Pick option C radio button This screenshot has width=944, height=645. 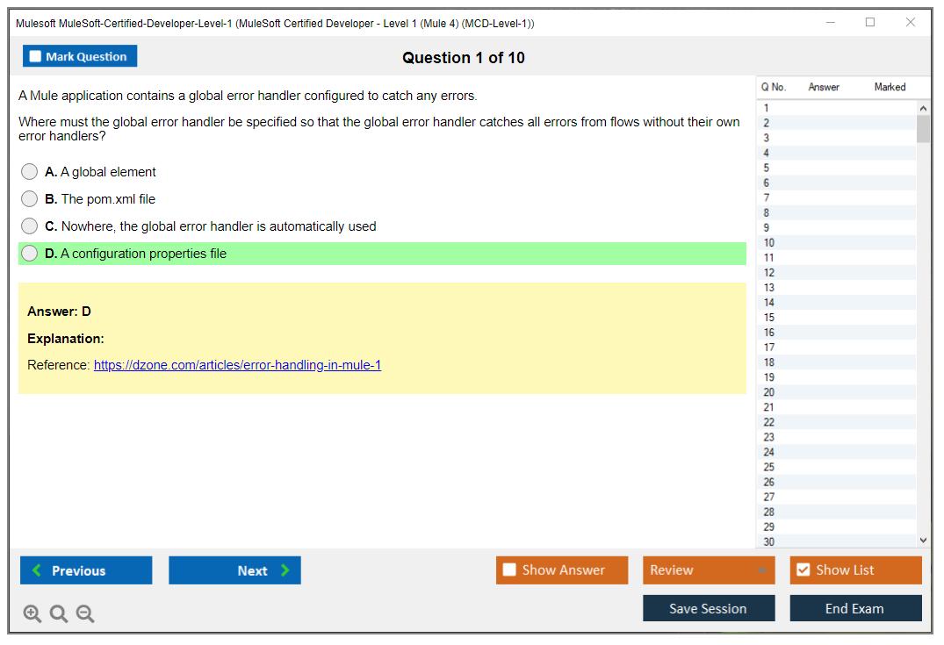click(x=30, y=226)
